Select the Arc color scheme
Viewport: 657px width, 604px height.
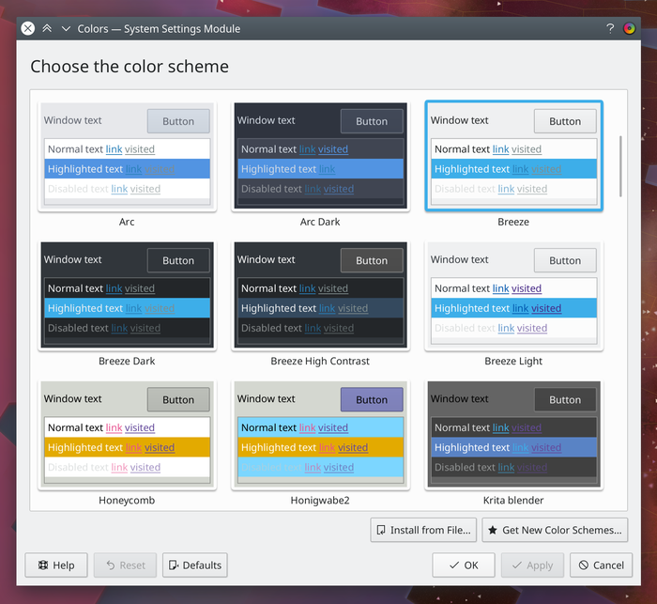click(x=127, y=157)
